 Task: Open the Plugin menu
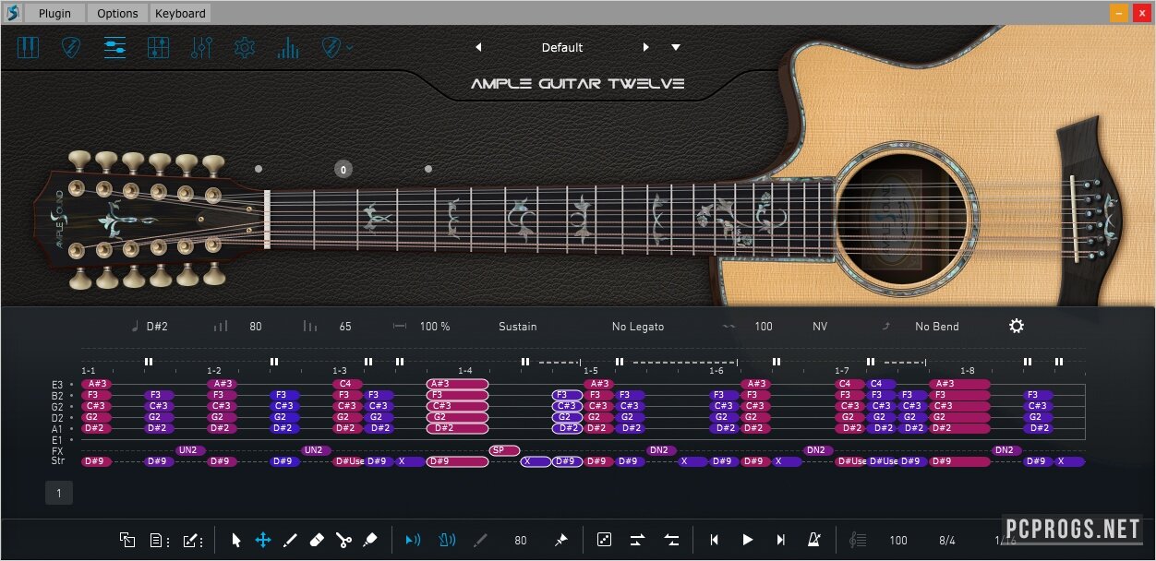[54, 13]
